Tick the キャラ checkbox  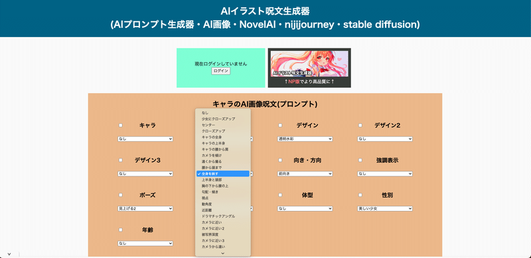[x=121, y=125]
